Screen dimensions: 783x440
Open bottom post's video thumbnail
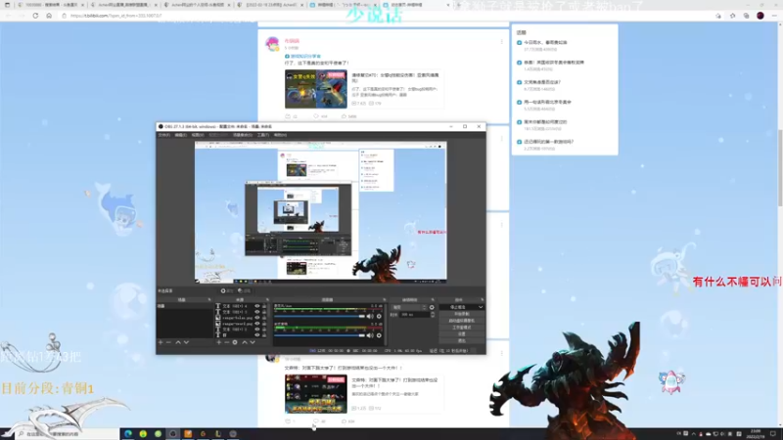tap(315, 394)
